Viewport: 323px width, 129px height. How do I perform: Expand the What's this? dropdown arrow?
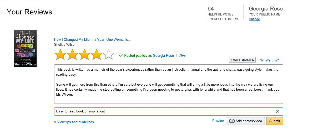click(282, 60)
